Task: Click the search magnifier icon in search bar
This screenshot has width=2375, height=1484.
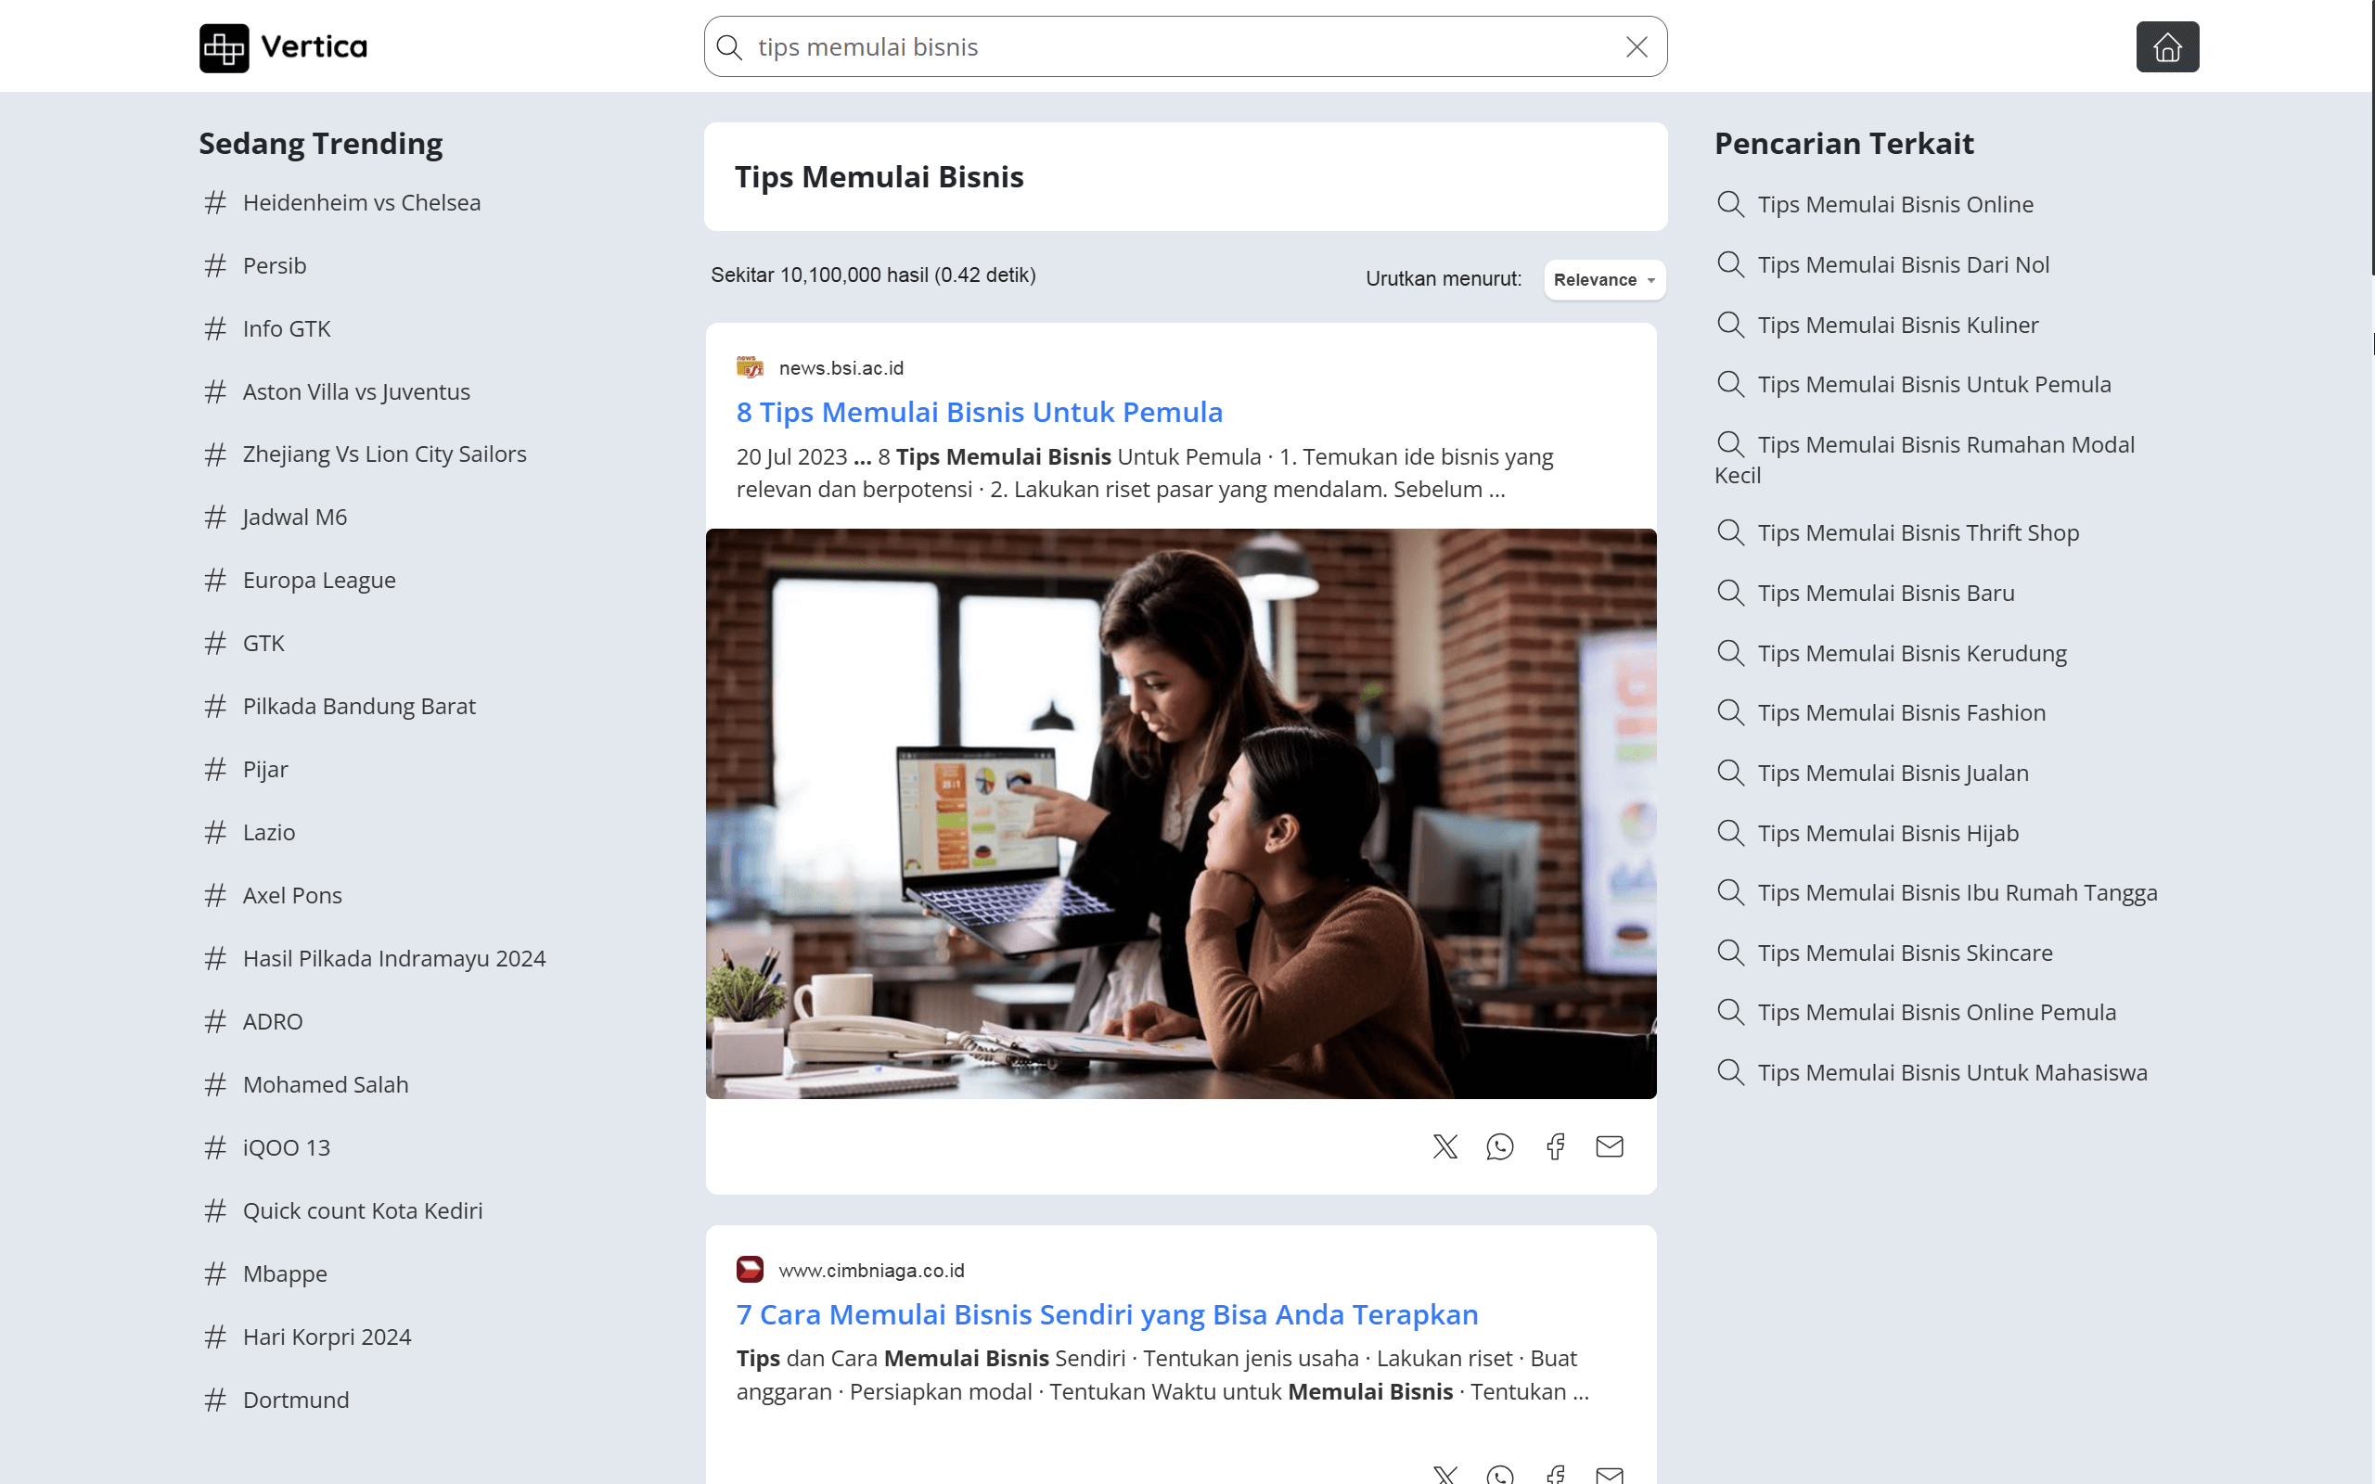Action: click(729, 47)
